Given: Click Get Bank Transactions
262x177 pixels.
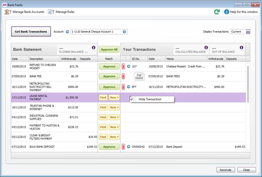Looking at the screenshot, I should [31, 31].
